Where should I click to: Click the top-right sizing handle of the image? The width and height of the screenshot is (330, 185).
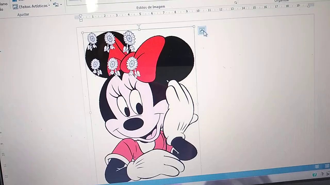coord(194,26)
